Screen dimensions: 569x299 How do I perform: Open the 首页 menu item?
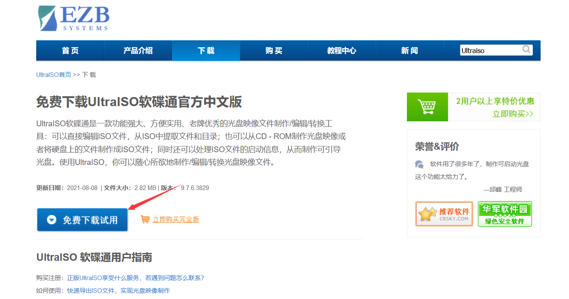pyautogui.click(x=70, y=51)
